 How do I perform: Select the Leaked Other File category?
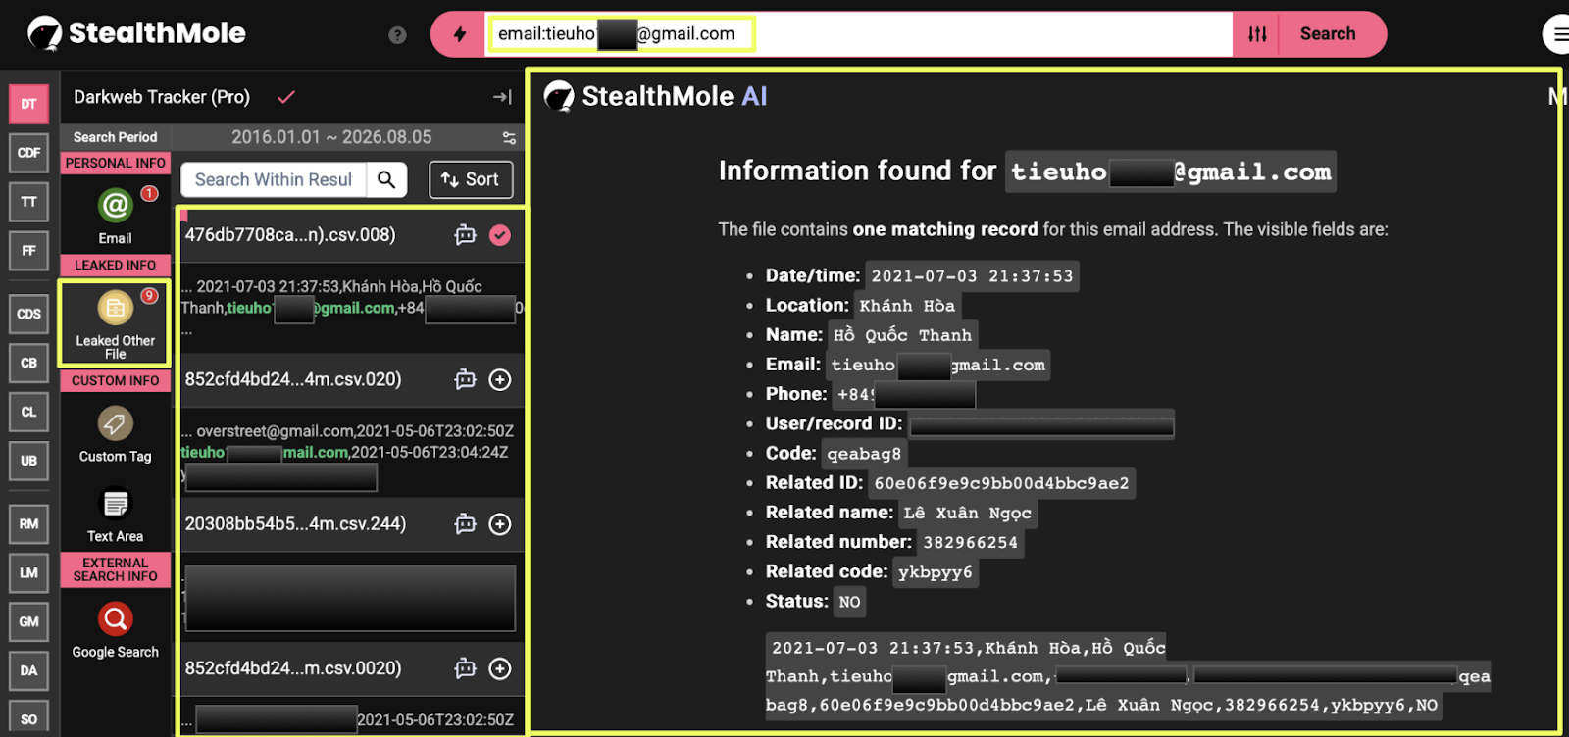point(116,323)
